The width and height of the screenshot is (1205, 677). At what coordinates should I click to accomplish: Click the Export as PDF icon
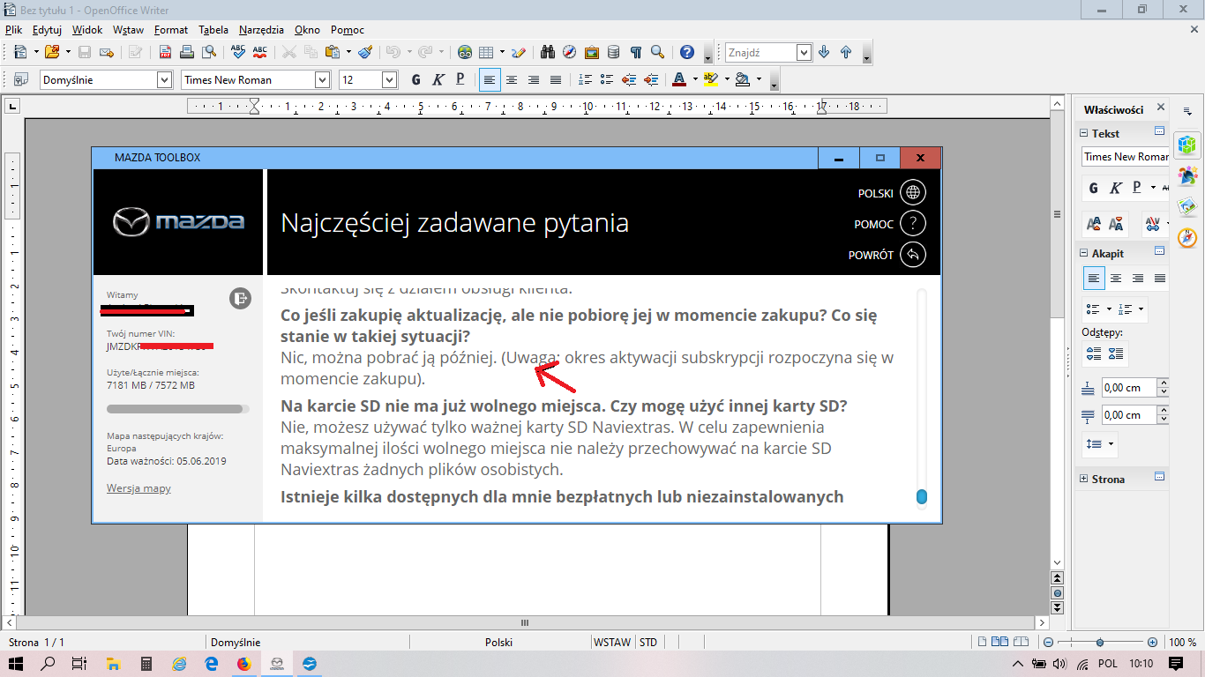[x=166, y=52]
